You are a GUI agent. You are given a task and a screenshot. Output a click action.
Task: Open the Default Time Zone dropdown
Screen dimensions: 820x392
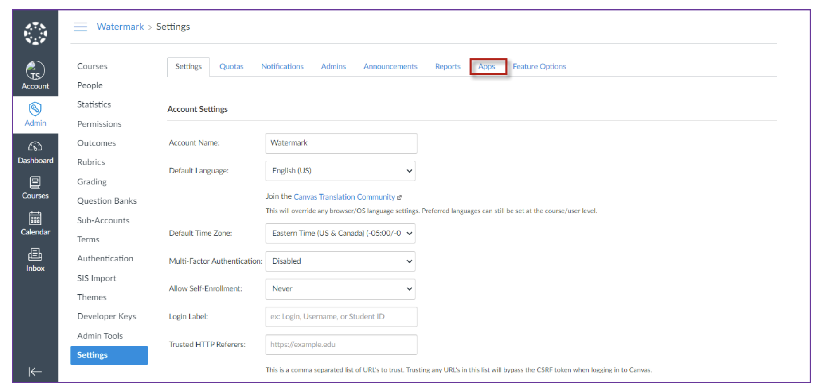click(x=340, y=233)
